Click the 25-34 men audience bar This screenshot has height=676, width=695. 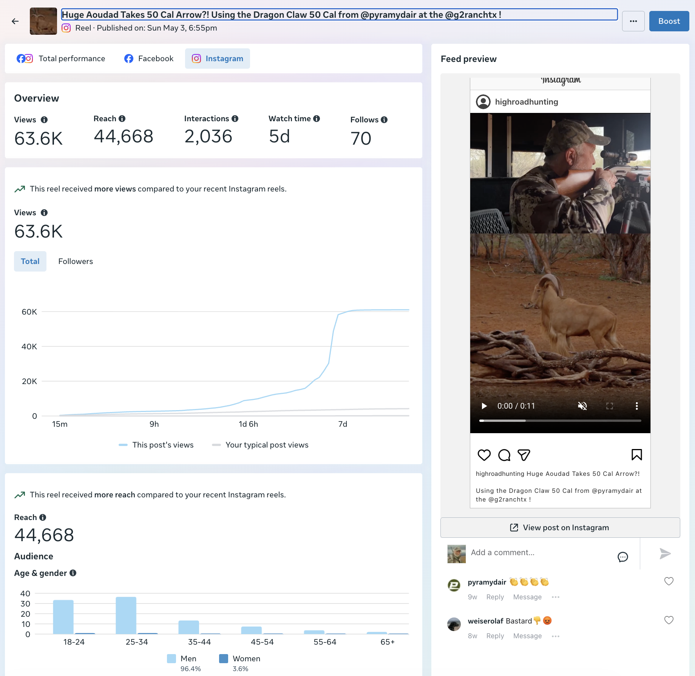point(126,616)
